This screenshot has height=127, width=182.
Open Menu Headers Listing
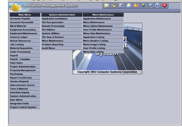tap(103, 41)
